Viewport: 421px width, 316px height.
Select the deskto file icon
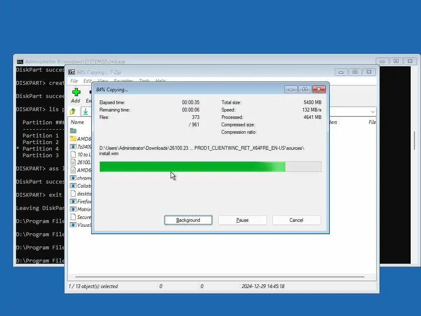click(73, 193)
